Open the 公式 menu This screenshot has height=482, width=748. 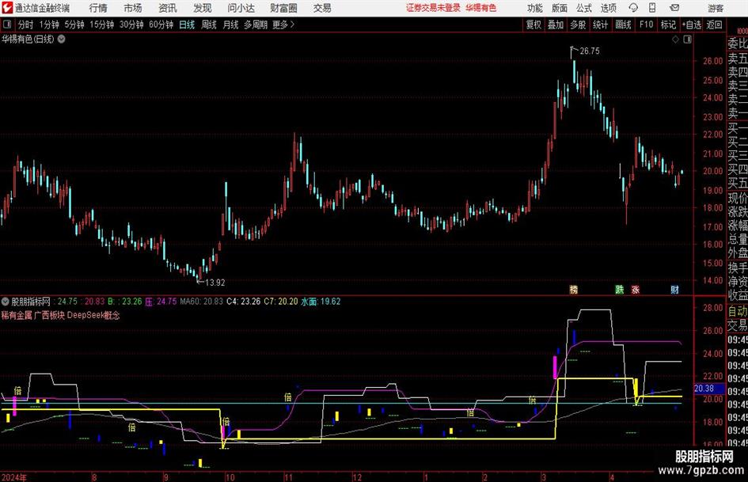[x=584, y=8]
